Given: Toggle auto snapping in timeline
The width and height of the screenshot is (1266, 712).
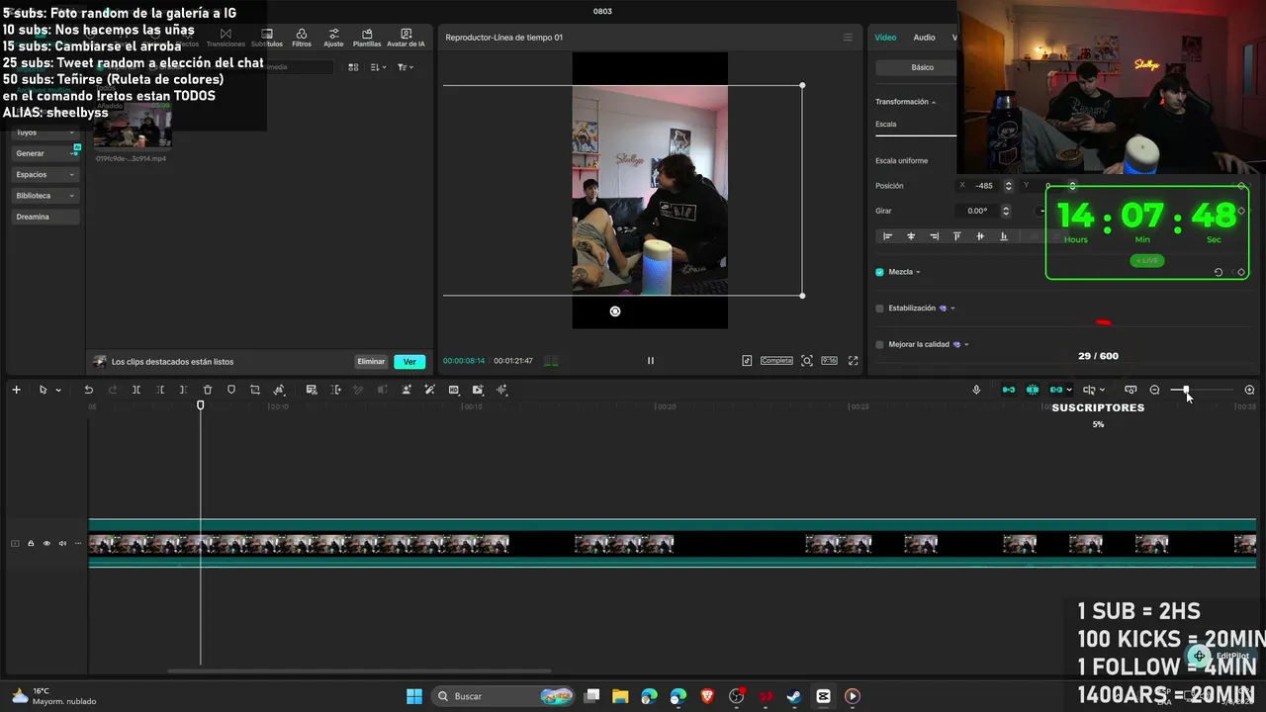Looking at the screenshot, I should [1033, 390].
